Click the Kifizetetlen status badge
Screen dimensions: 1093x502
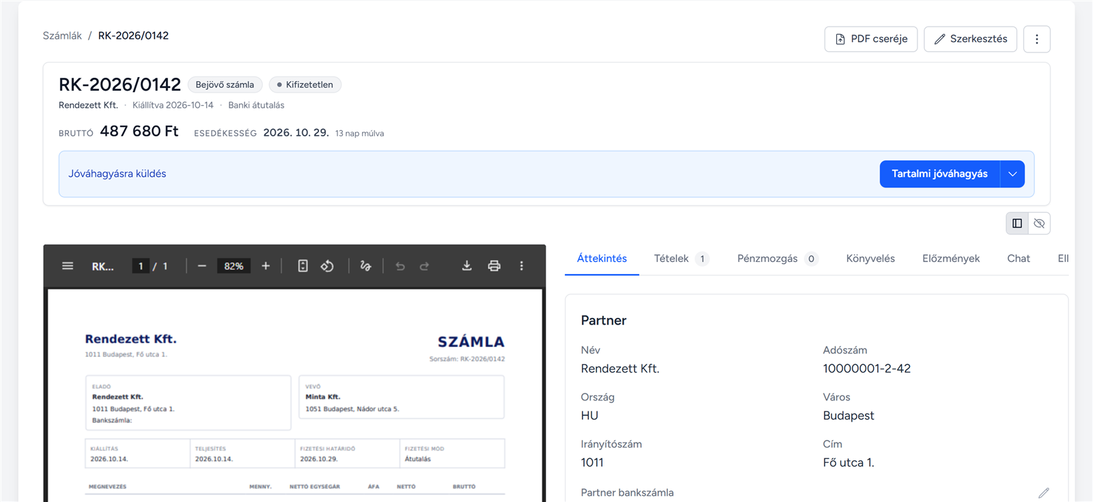[x=305, y=85]
